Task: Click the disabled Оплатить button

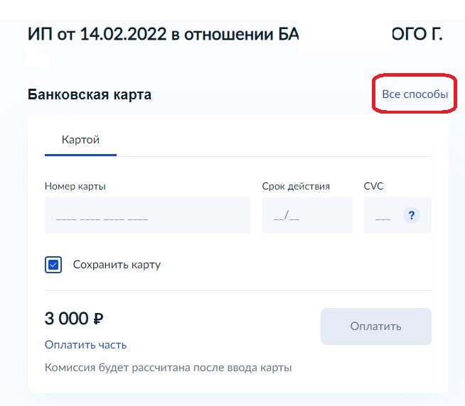Action: click(376, 327)
